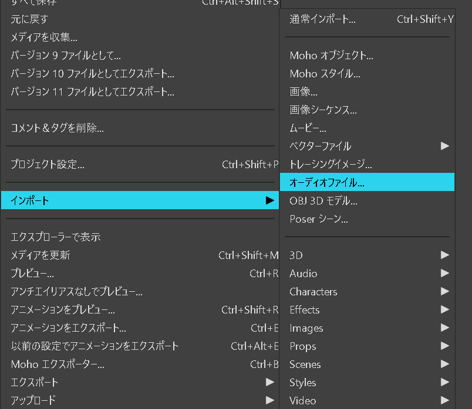Select 画像... to import an image

(304, 92)
